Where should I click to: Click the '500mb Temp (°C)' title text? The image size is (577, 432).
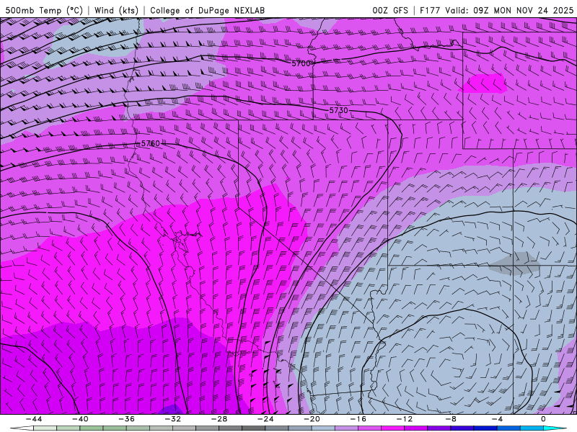tap(44, 10)
